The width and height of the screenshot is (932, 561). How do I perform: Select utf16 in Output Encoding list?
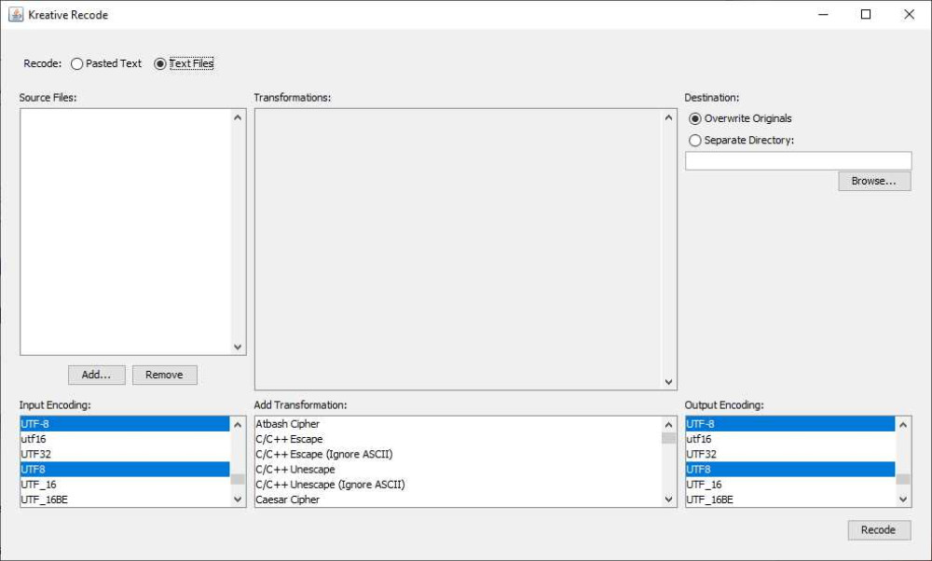(x=790, y=439)
